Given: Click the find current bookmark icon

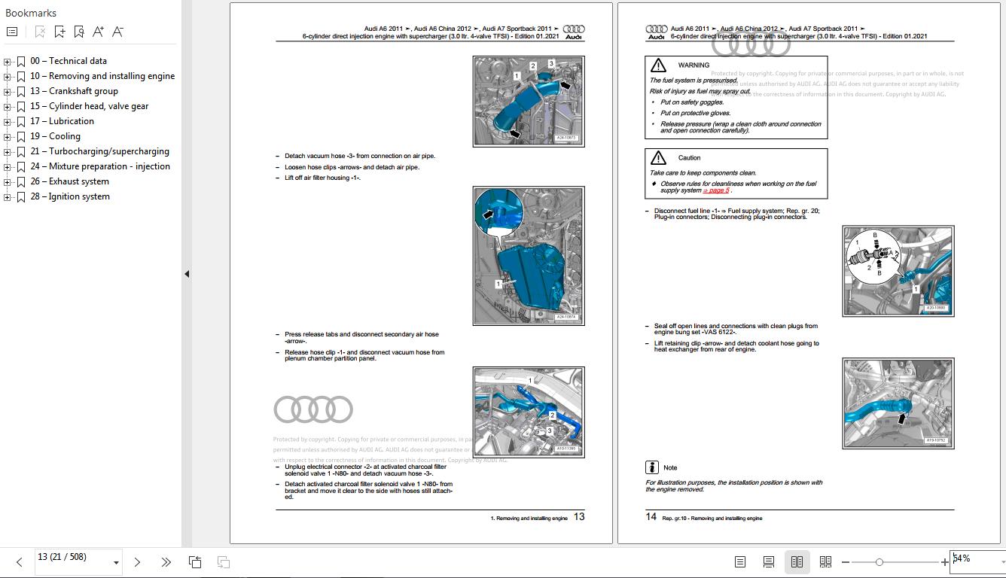Looking at the screenshot, I should coord(79,32).
